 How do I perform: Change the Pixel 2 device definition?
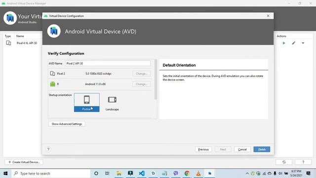(142, 74)
